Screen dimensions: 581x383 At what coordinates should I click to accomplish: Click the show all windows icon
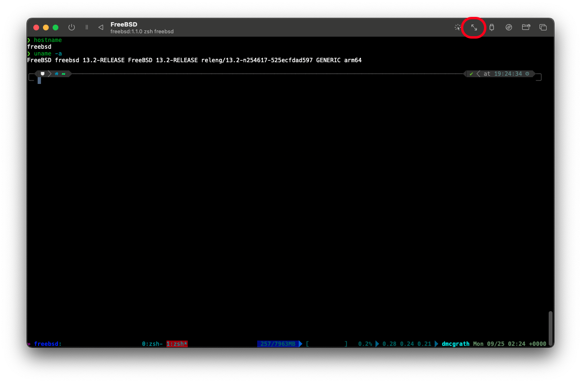click(543, 27)
